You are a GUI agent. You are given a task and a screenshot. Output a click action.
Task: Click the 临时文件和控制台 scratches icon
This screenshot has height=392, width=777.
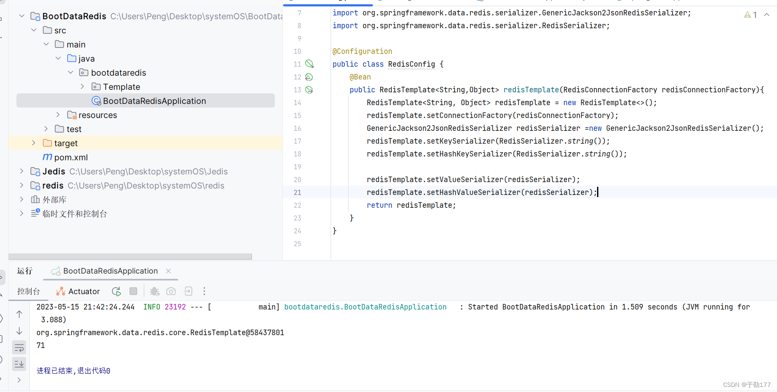[x=35, y=213]
